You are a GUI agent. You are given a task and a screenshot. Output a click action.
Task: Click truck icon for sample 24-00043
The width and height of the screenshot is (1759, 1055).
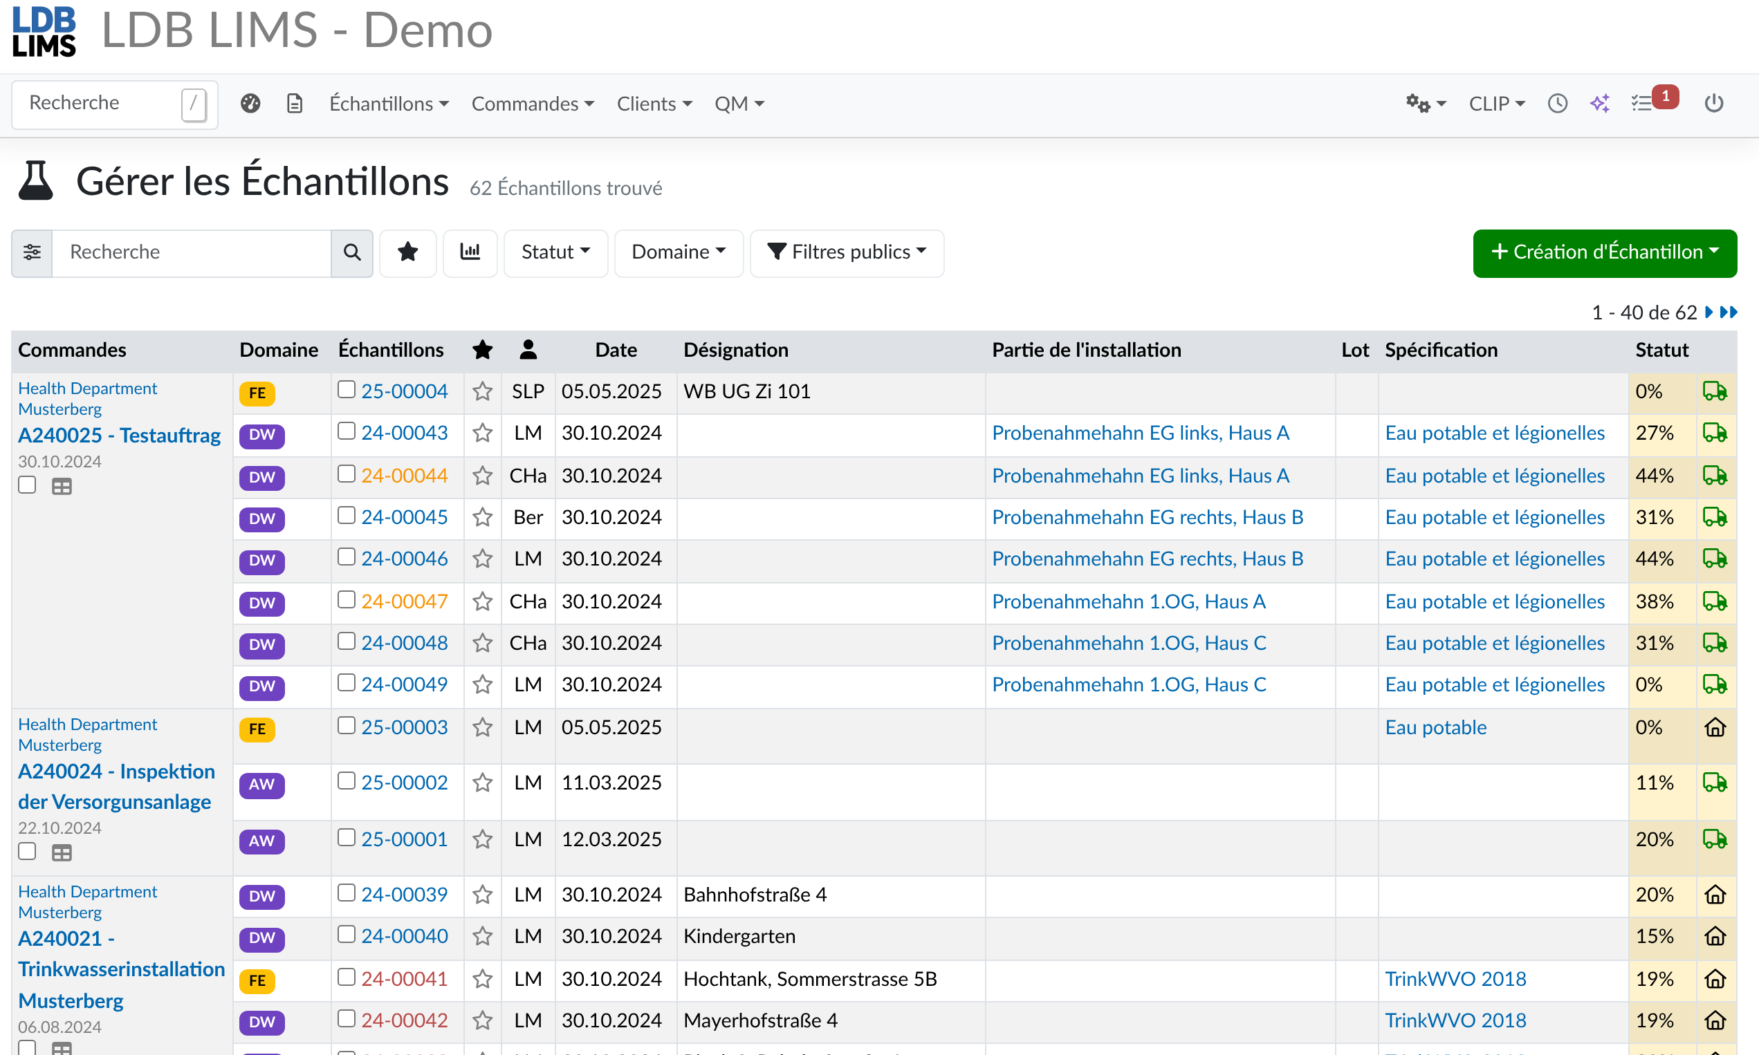(x=1715, y=433)
